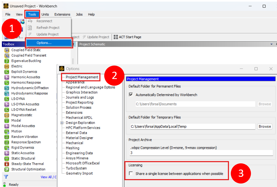Select Engineering Data in the Options tree
This screenshot has height=187, width=277.
[x=79, y=153]
